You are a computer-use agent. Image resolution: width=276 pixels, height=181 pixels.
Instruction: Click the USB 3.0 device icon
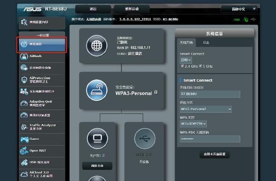tap(145, 138)
